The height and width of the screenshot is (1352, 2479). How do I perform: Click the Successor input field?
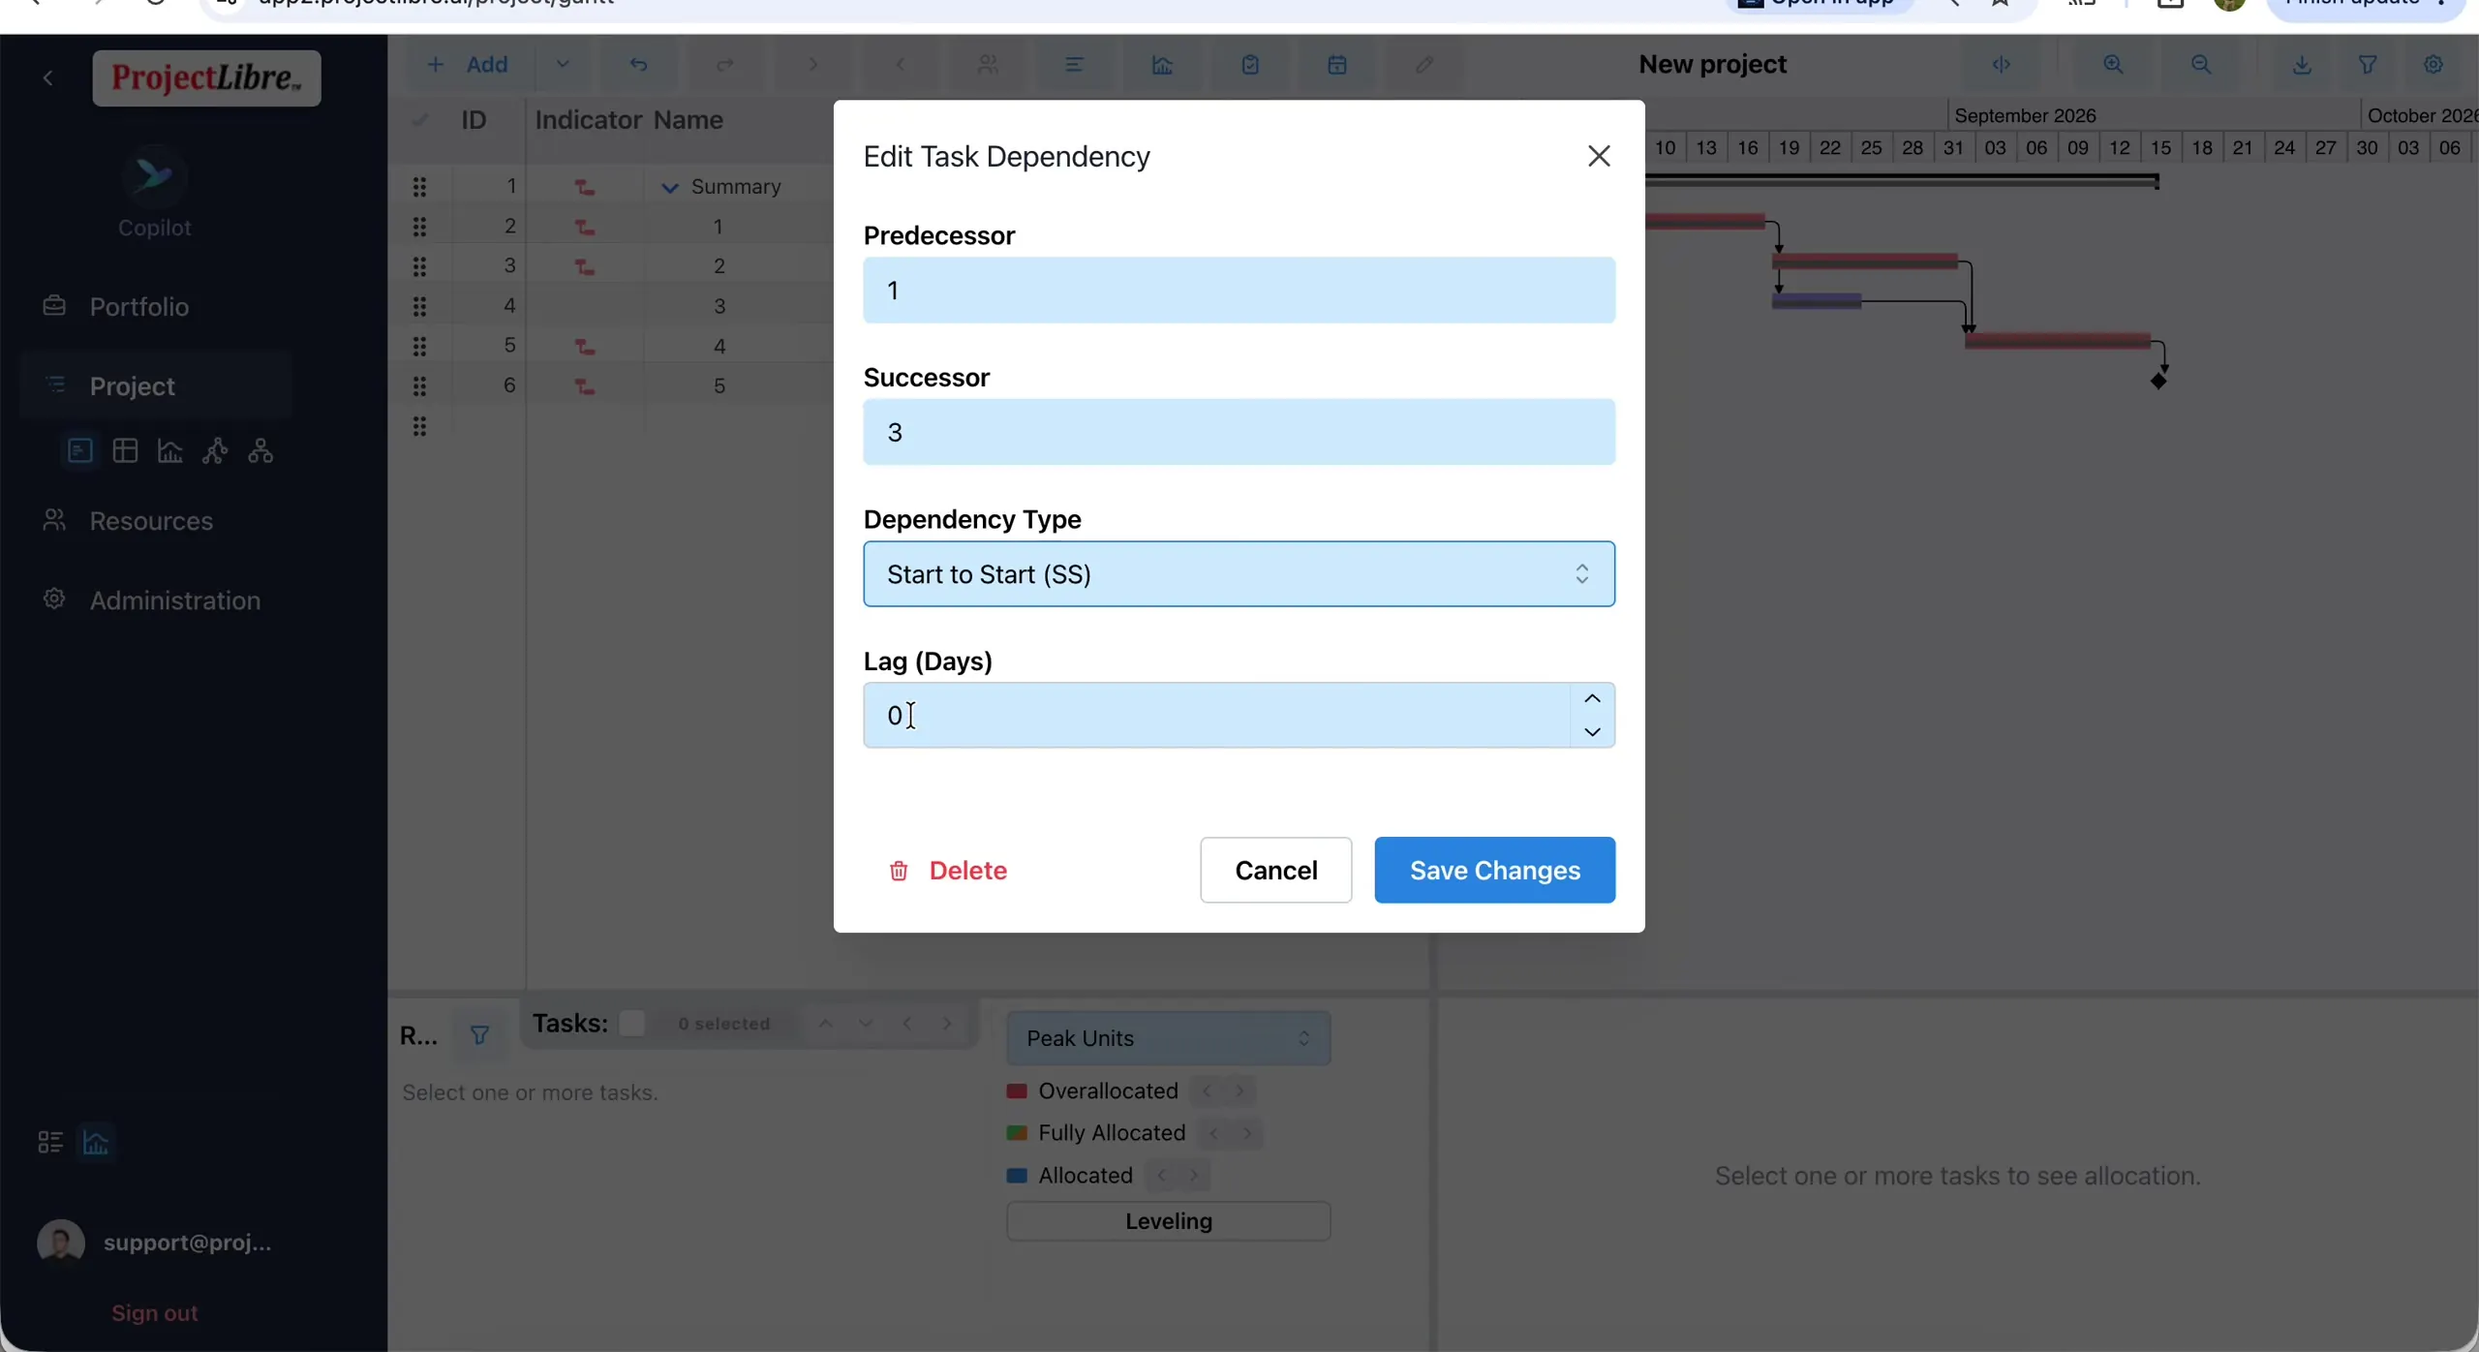1239,432
